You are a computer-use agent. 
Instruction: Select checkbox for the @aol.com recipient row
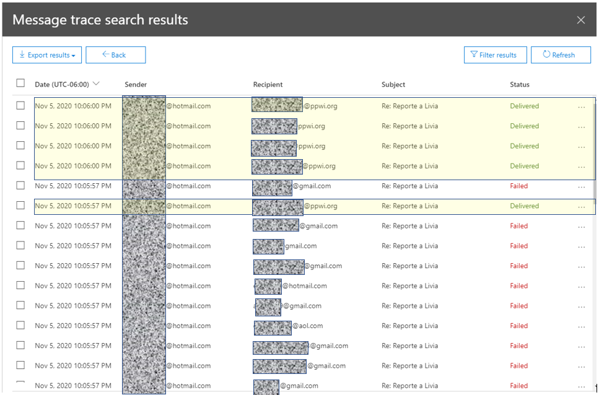[x=20, y=326]
